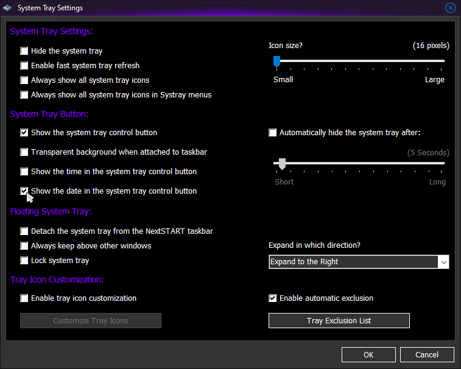This screenshot has height=369, width=461.
Task: Enable always show icons in Systray menus
Action: point(24,95)
